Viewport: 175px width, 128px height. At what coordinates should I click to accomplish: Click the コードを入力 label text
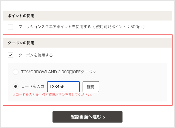33,86
